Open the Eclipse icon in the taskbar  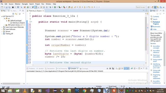pyautogui.click(x=55, y=91)
